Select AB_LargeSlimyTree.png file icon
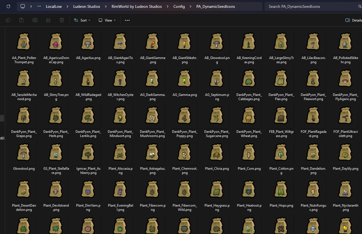This screenshot has height=234, width=362. (x=281, y=42)
